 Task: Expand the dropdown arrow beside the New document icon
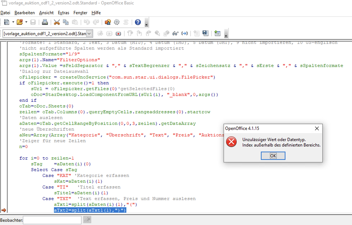pos(13,22)
